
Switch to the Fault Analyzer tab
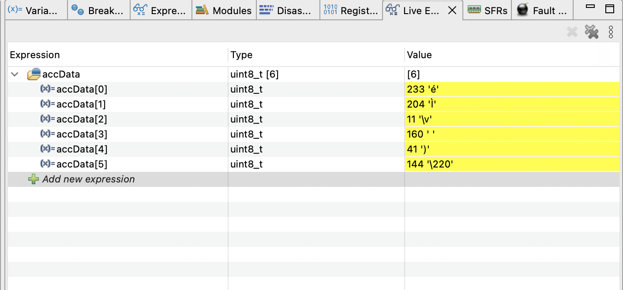pos(543,11)
